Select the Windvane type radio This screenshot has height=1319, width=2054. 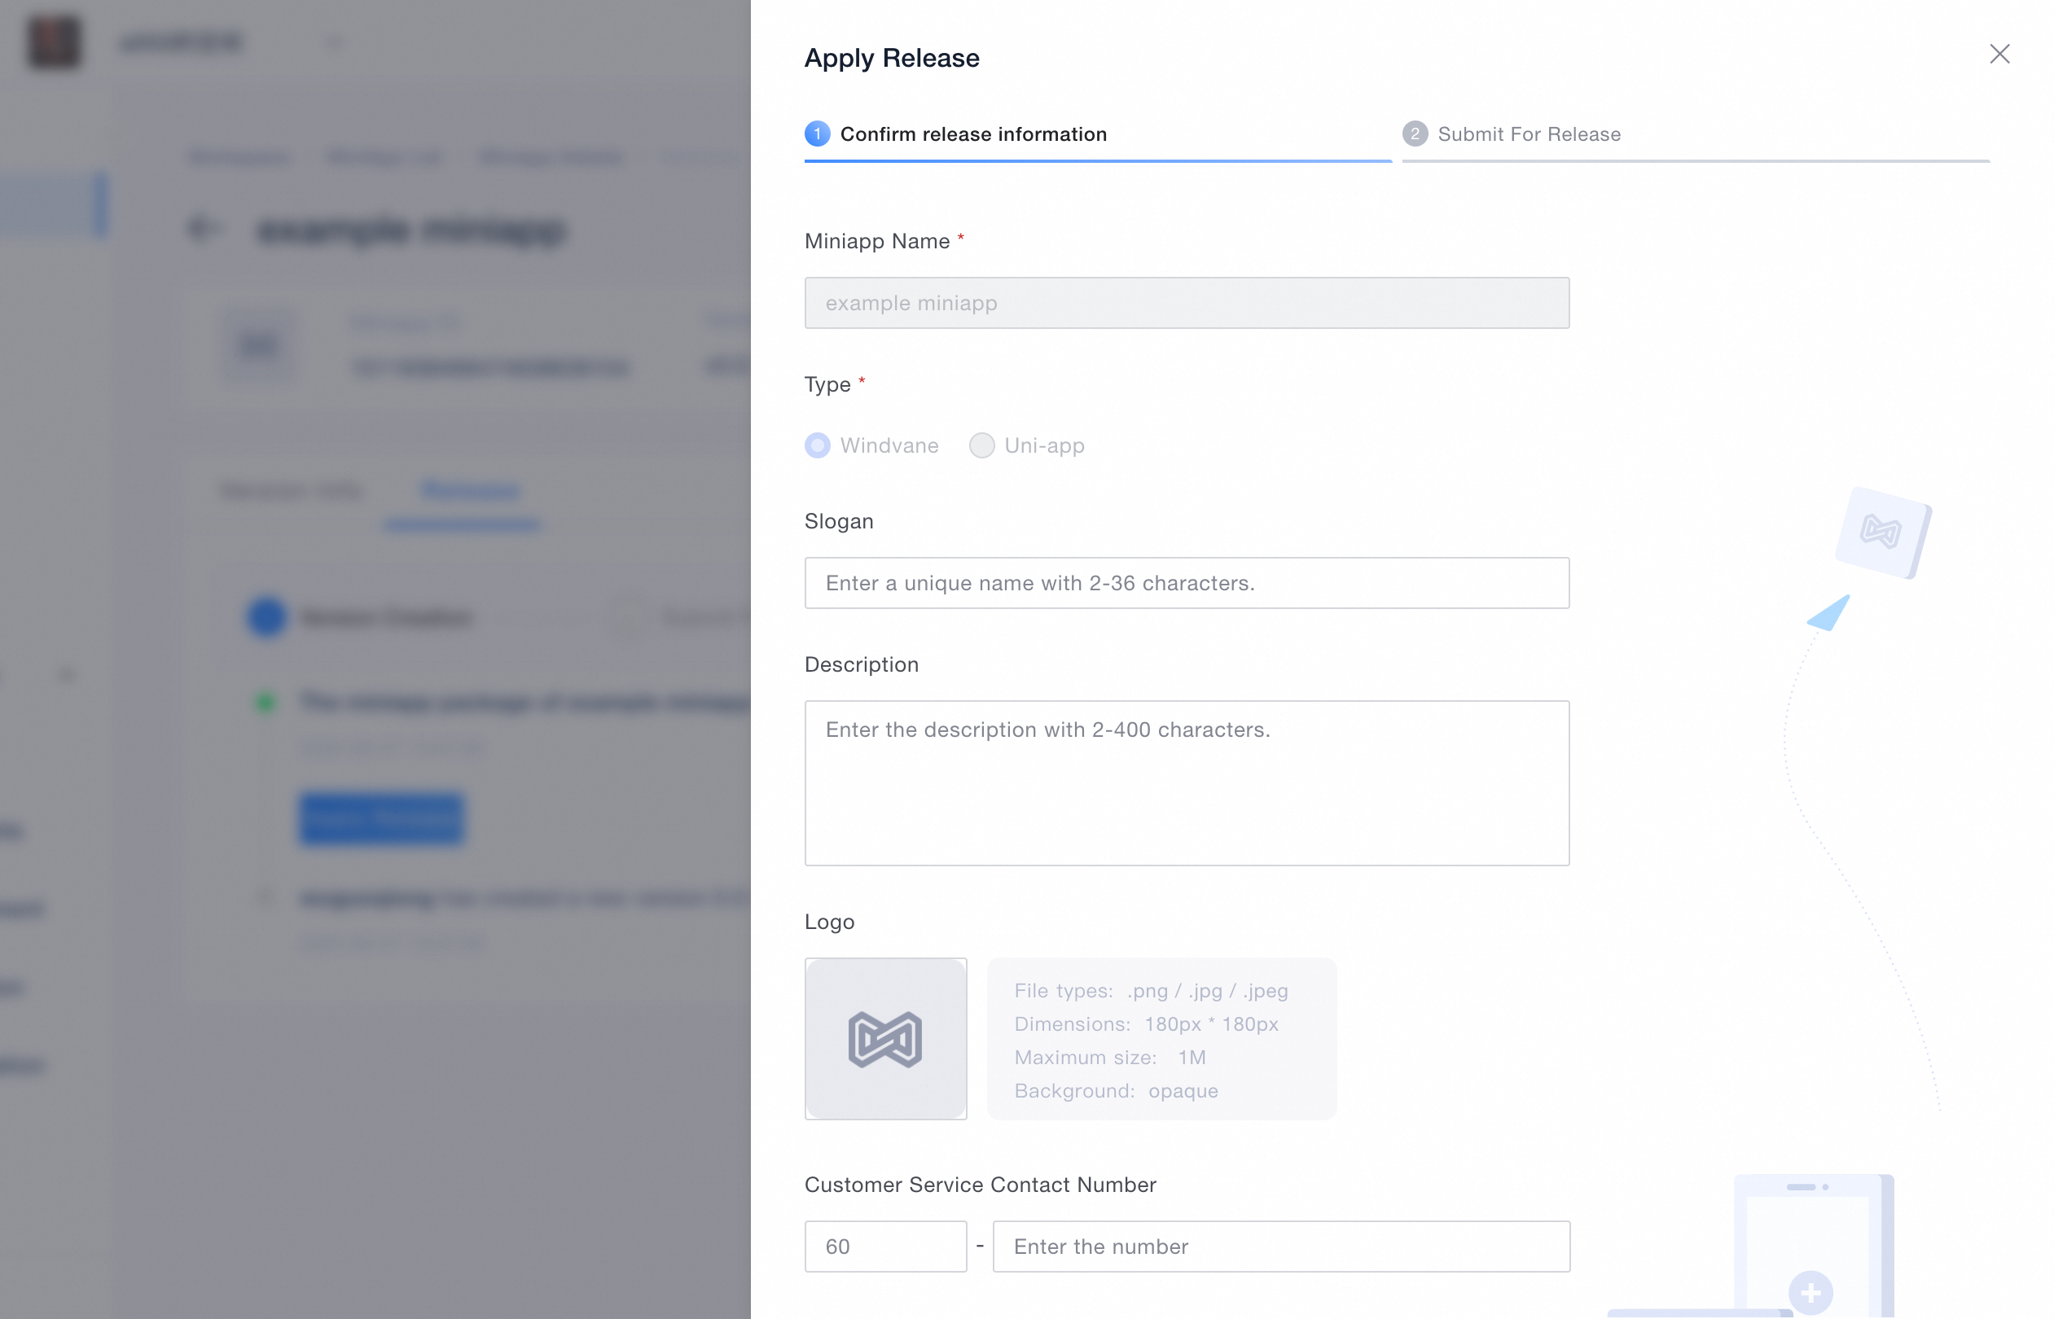[817, 445]
